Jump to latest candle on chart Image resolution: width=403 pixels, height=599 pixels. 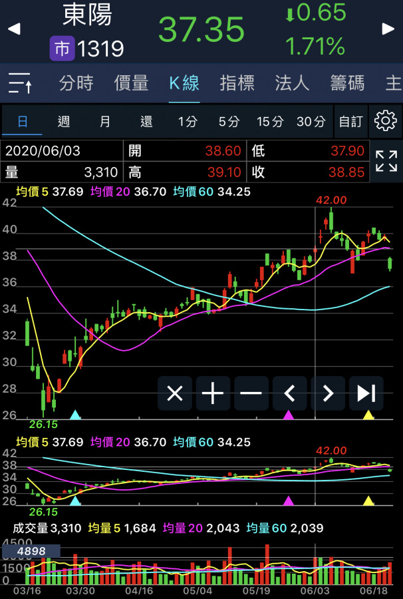(366, 393)
